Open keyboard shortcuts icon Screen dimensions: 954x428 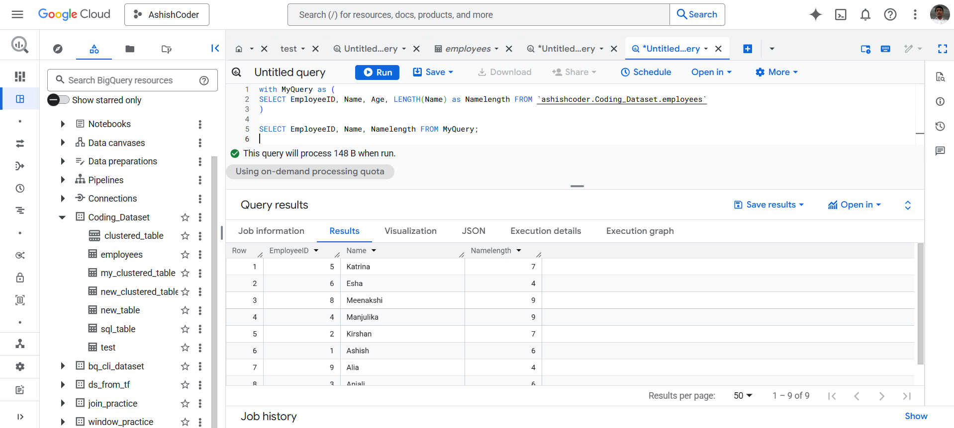(885, 49)
